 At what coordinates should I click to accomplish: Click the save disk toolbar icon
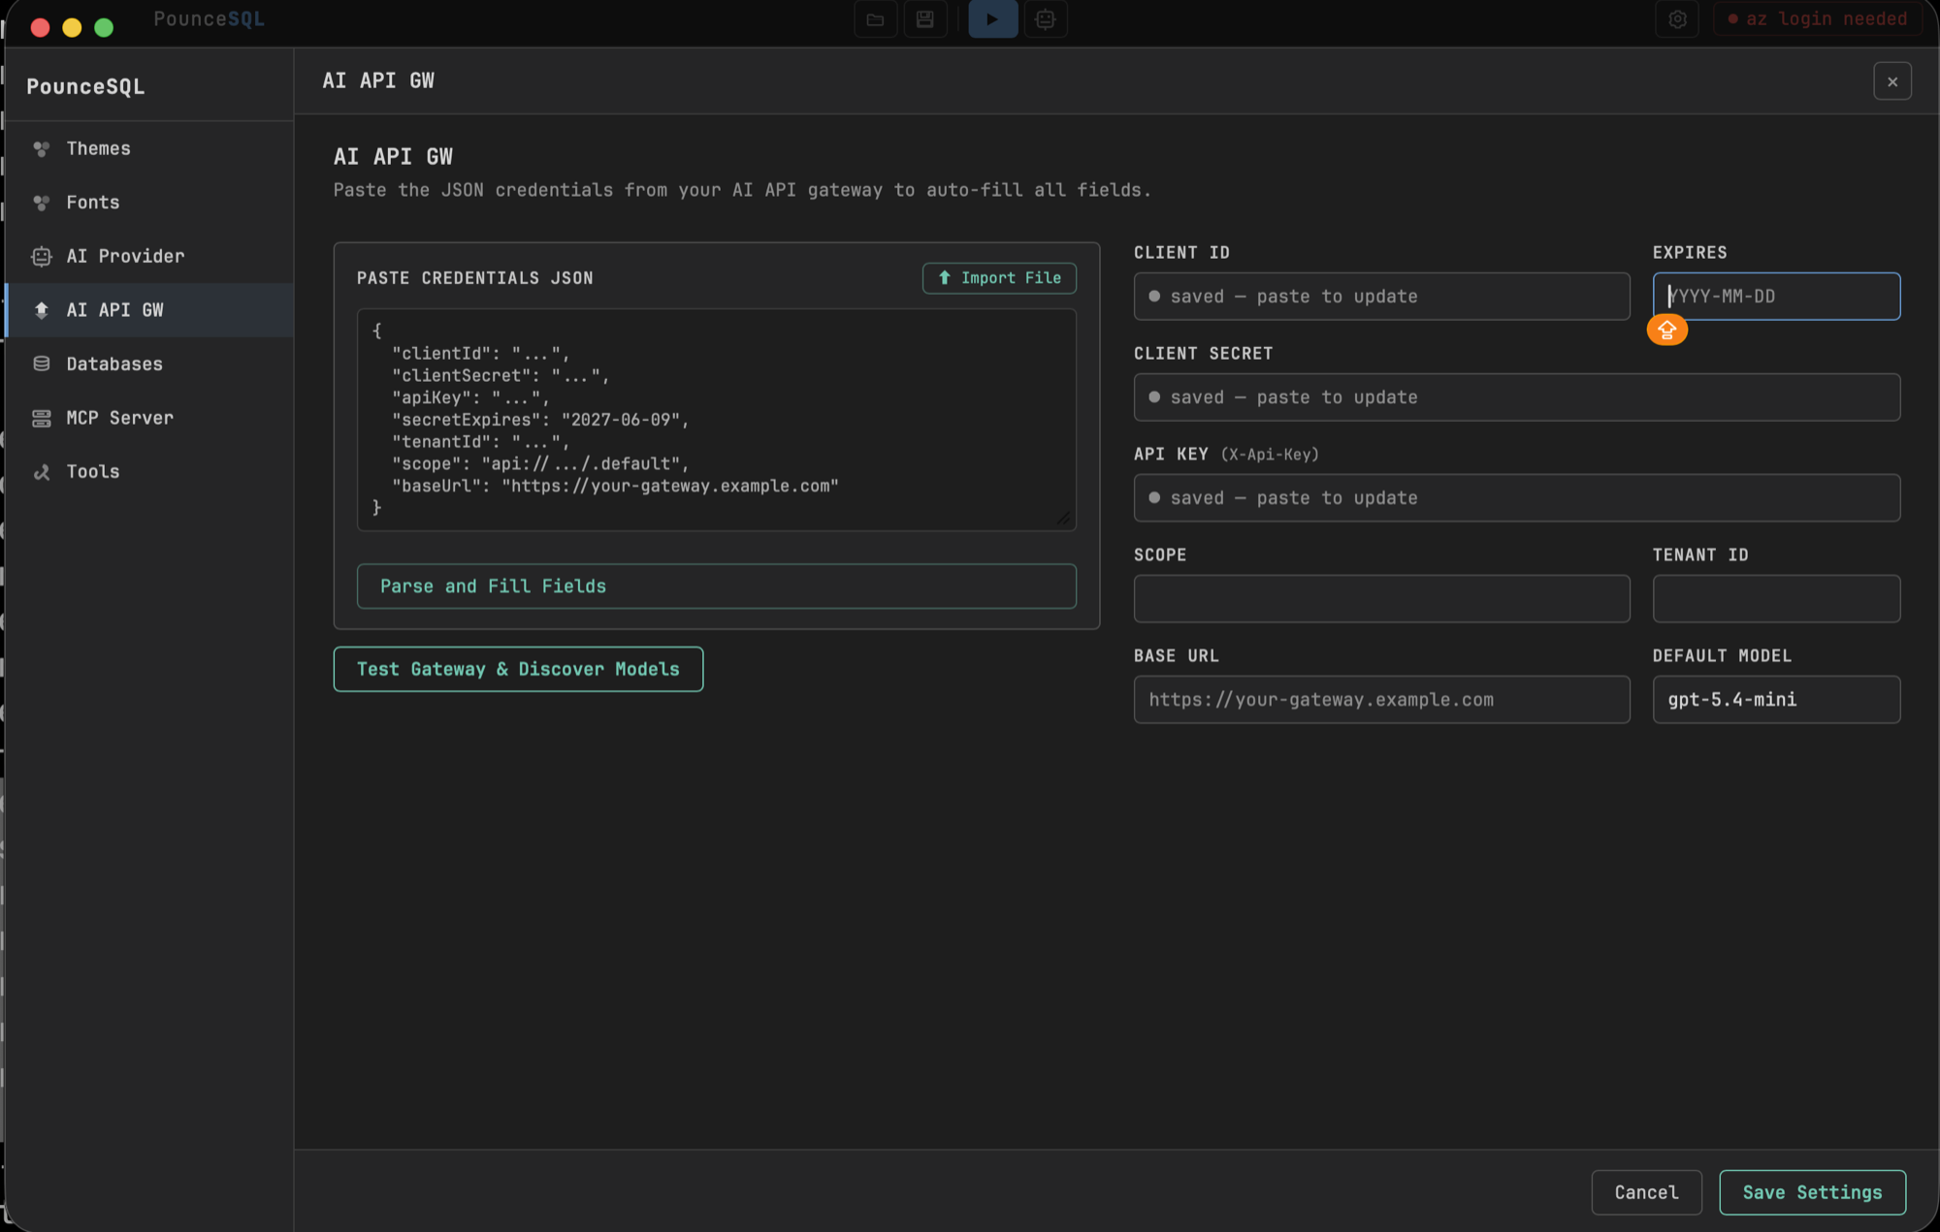coord(925,19)
